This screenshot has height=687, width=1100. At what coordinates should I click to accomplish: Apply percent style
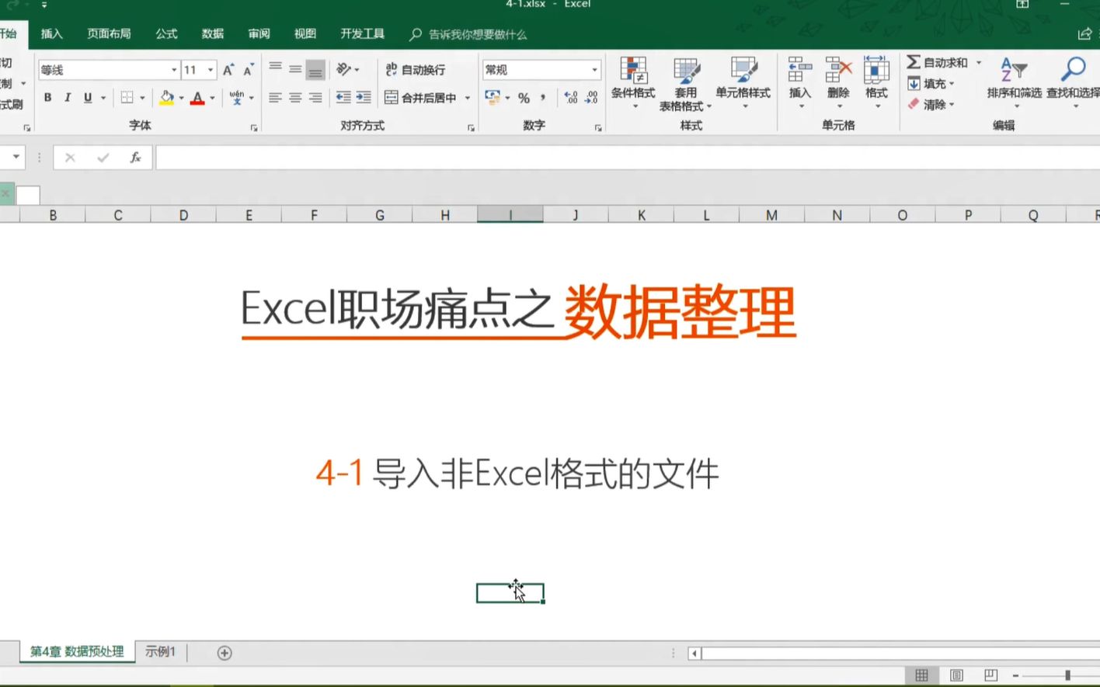[x=524, y=98]
